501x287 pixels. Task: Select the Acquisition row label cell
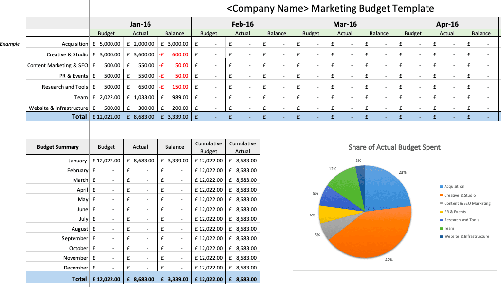click(73, 44)
